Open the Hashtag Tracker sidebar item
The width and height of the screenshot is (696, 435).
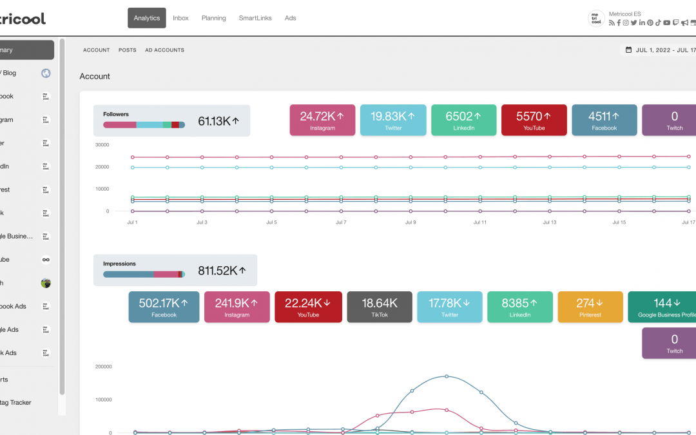coord(26,403)
